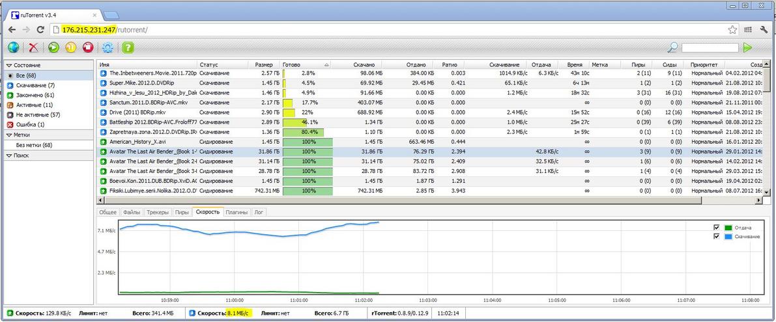Click the Отдача green legend swatch
Viewport: 776px width, 322px height.
click(728, 227)
